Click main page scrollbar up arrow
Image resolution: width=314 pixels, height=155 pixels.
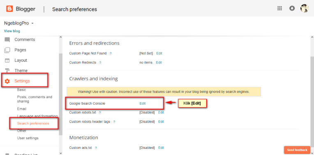(x=312, y=37)
